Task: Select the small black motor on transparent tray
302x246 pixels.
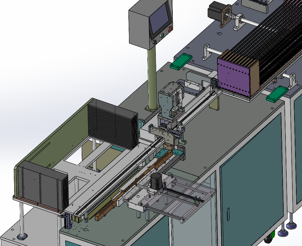Action: [x=156, y=181]
